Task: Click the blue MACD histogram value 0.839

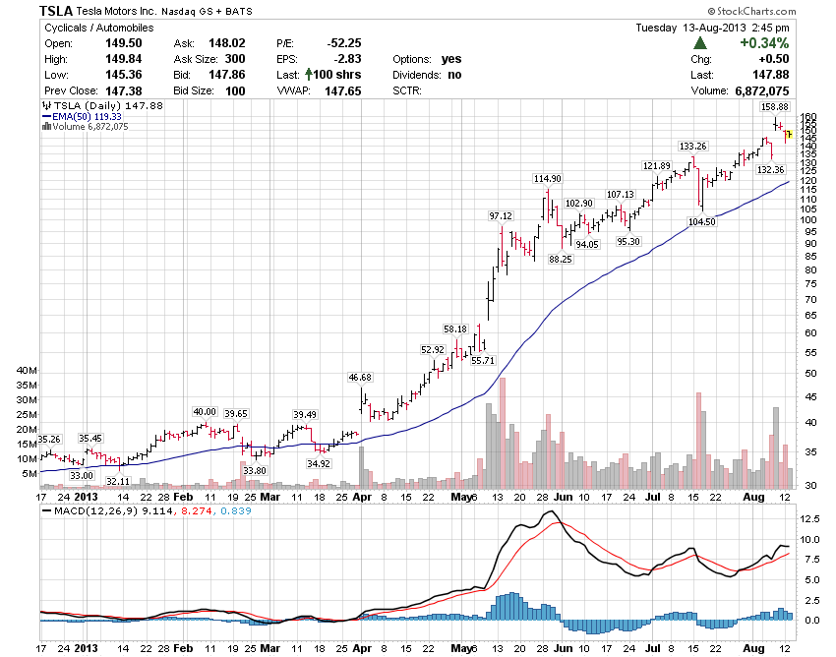Action: click(236, 510)
